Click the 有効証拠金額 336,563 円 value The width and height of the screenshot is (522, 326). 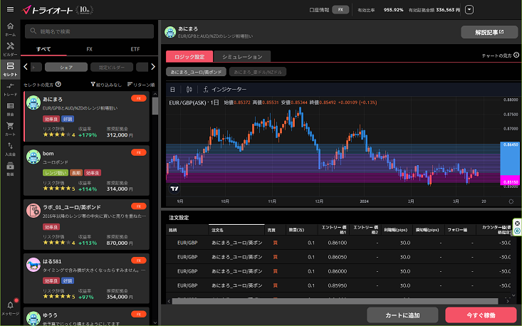(x=447, y=10)
